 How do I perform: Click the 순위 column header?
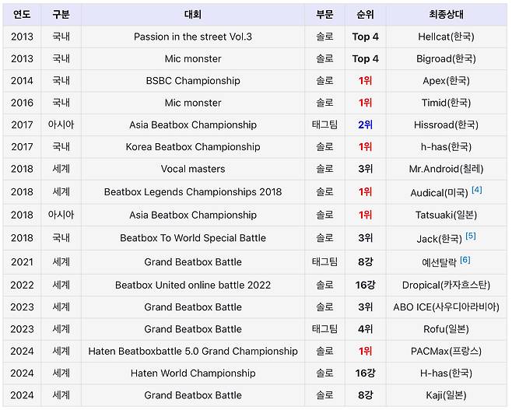click(365, 14)
